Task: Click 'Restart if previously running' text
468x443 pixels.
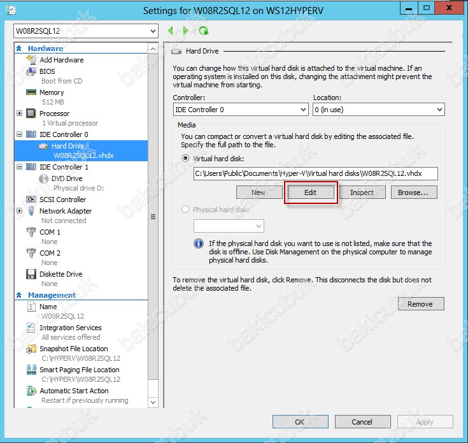Action: pos(85,400)
